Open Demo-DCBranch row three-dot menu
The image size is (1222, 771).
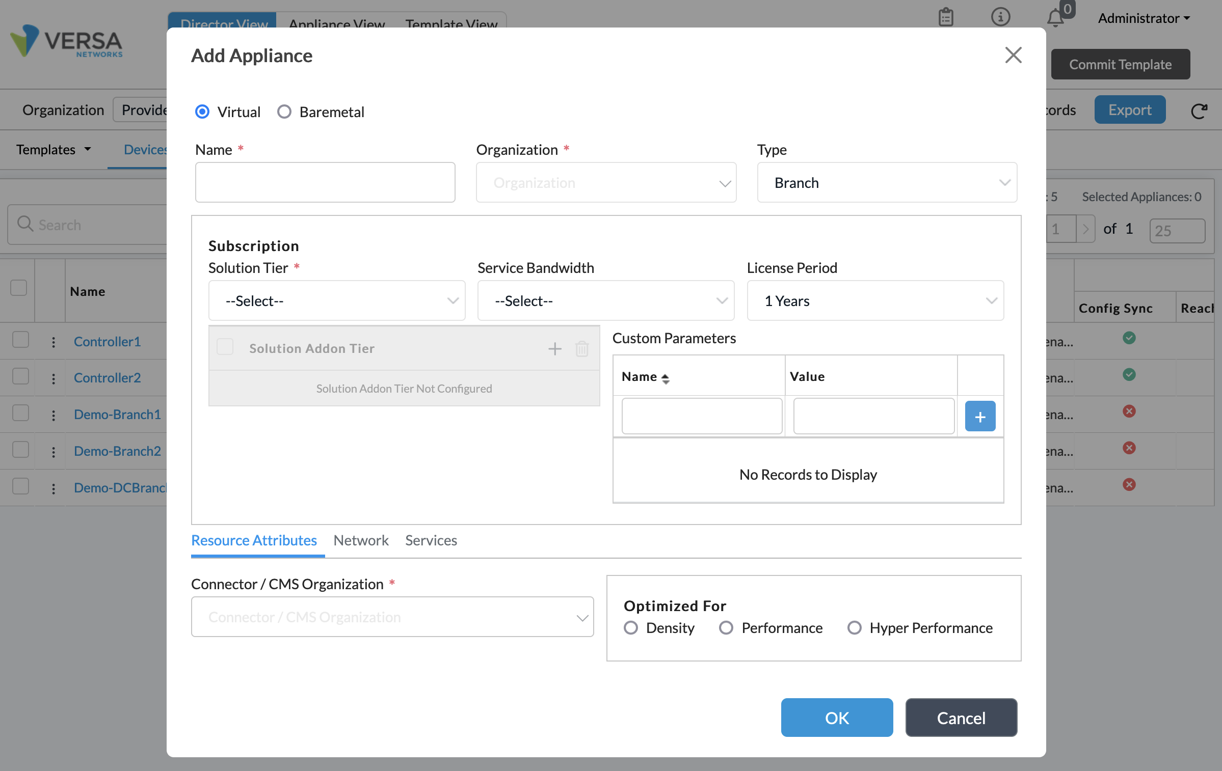pos(54,488)
